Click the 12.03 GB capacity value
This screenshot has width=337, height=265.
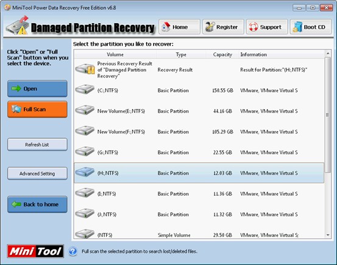pos(222,173)
